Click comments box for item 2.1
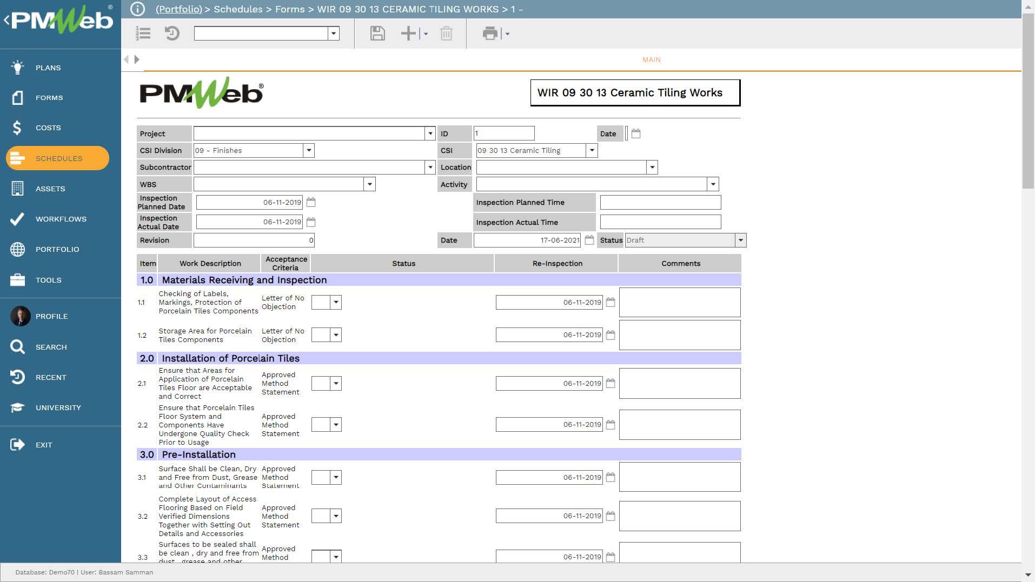 pos(680,383)
